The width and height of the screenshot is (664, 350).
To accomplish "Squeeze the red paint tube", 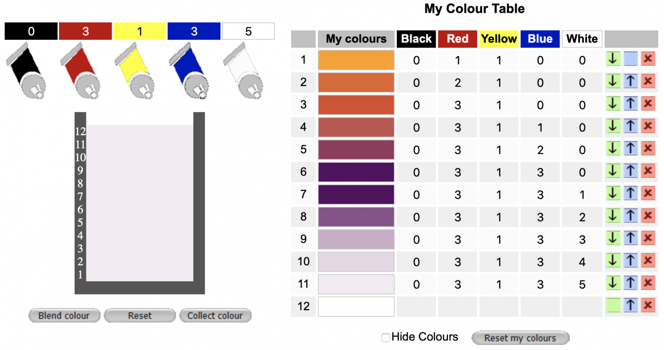I will point(80,71).
